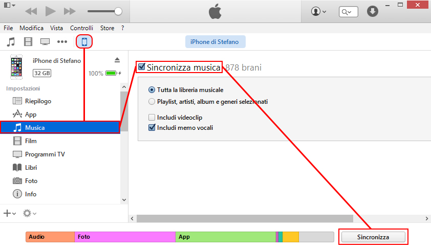Click the sidebar scroll down arrow
This screenshot has width=431, height=251.
tap(124, 200)
